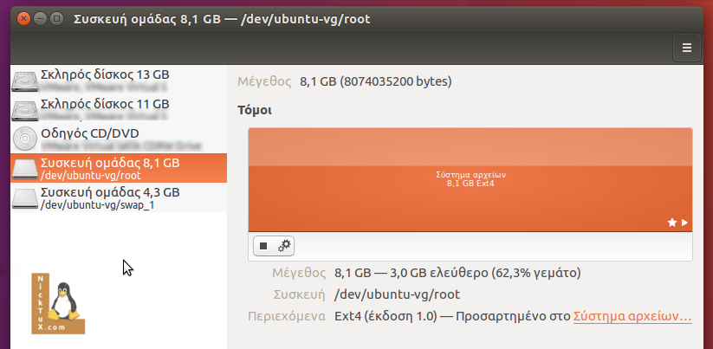
Task: Click the 11 GB hard disk drive icon
Action: pyautogui.click(x=25, y=110)
